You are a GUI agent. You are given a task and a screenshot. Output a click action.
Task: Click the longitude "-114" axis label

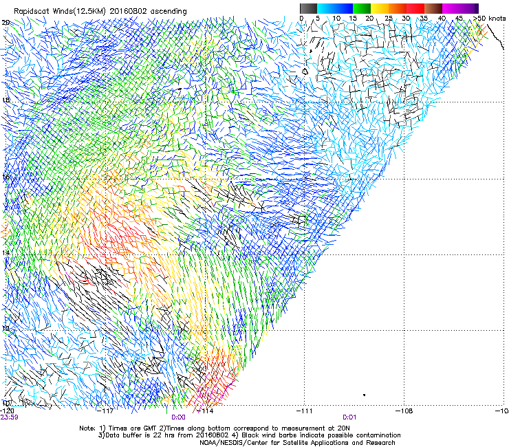(x=206, y=411)
